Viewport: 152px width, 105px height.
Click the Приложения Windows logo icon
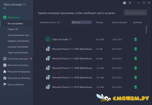5,78
